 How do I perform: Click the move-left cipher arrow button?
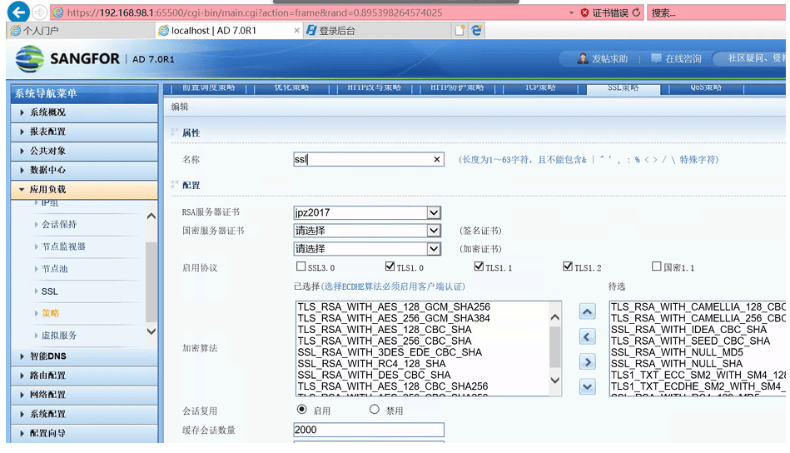pyautogui.click(x=588, y=336)
